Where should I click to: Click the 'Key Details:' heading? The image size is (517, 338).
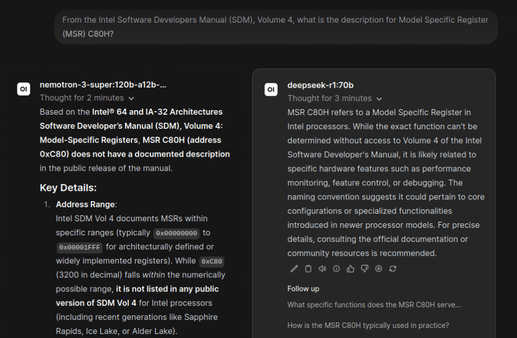pyautogui.click(x=68, y=188)
